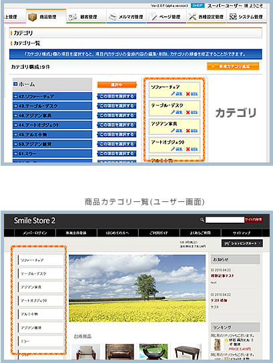This screenshot has height=363, width=273.
Task: Open よくあるご質問 in store navigation
Action: click(x=200, y=233)
